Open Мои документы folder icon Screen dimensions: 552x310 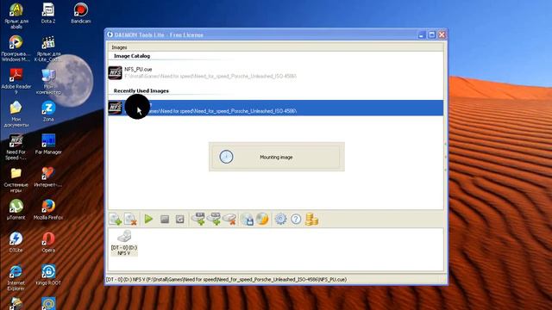(16, 115)
